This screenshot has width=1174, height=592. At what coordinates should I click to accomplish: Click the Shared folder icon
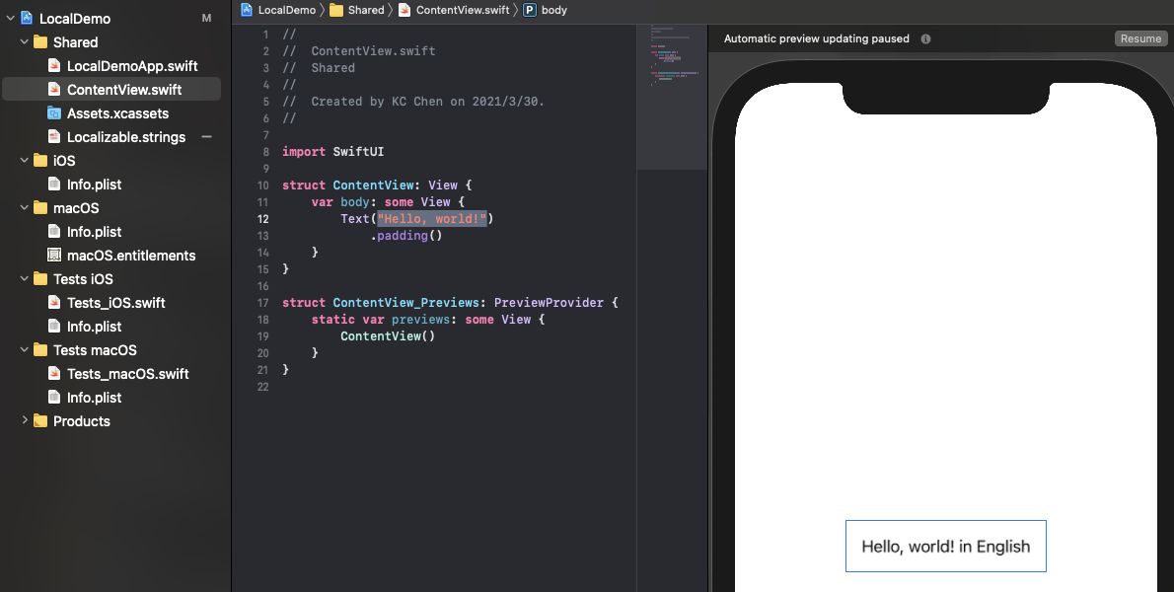point(40,41)
